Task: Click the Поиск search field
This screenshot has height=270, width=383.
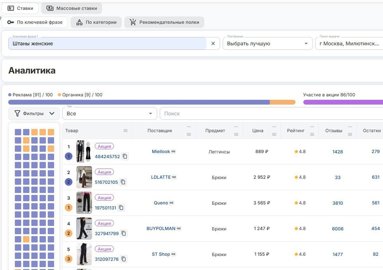Action: coord(271,113)
